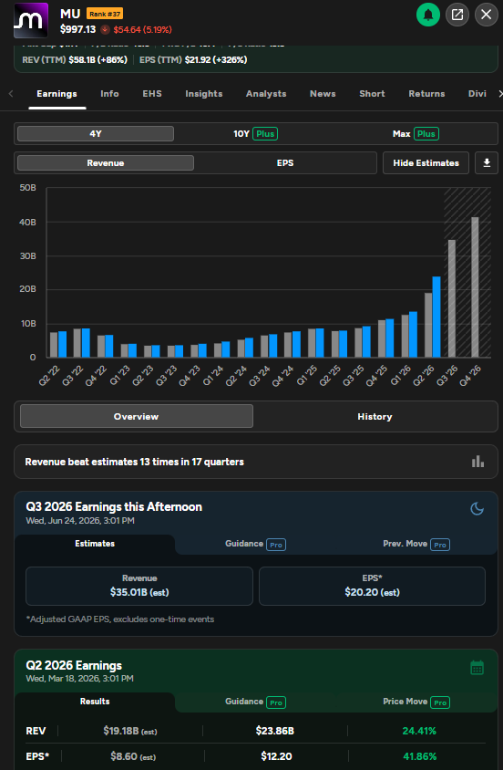Open the Insights tab
This screenshot has height=770, width=503.
point(204,94)
